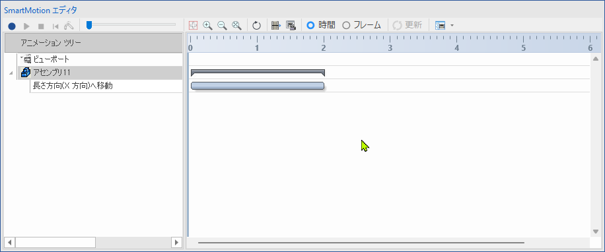Zoom out of the timeline
Screen dimensions: 605x252
(222, 26)
